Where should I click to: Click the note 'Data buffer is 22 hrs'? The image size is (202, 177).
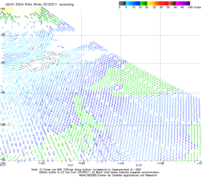[x=56, y=172]
